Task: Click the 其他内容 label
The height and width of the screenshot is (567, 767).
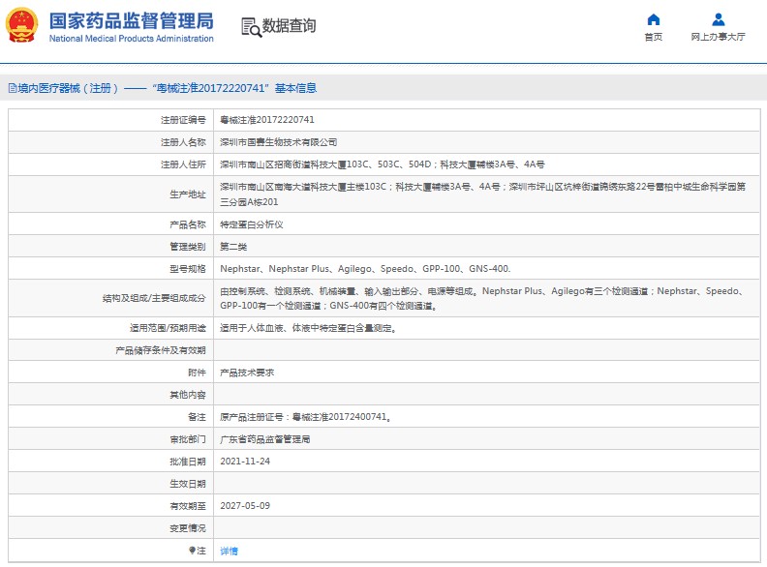Action: pos(188,395)
